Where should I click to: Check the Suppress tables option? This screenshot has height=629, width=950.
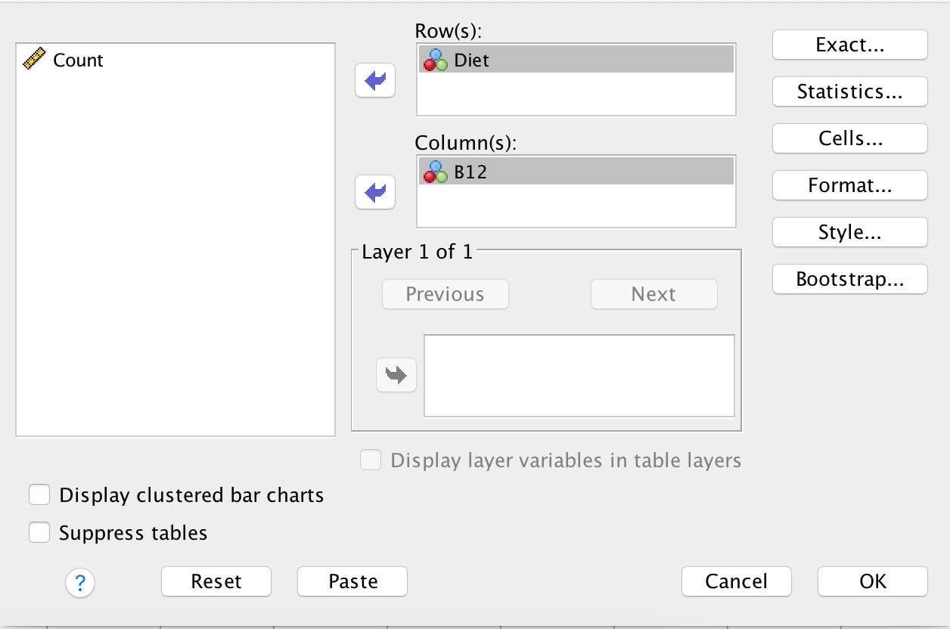tap(39, 532)
